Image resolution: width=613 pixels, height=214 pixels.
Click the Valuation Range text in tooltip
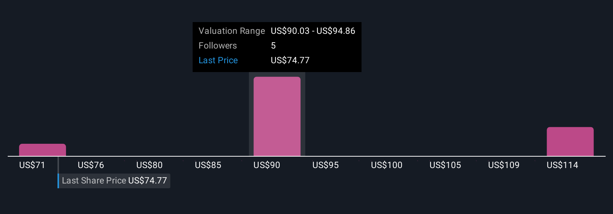(x=232, y=31)
